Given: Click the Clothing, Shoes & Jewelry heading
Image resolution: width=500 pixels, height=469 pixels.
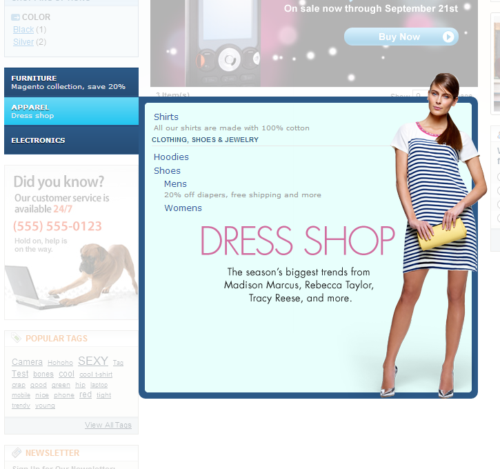Looking at the screenshot, I should pyautogui.click(x=205, y=139).
